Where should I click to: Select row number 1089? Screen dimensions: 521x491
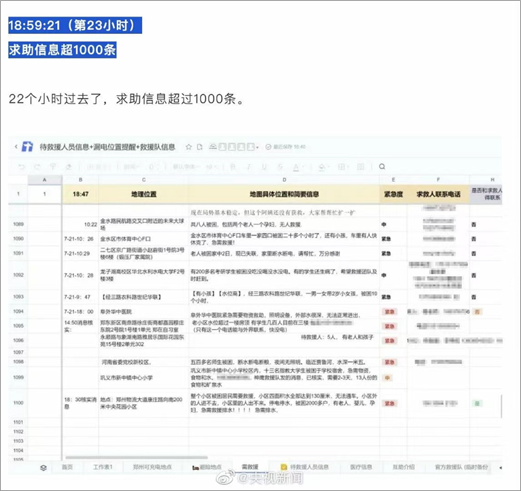tap(18, 224)
